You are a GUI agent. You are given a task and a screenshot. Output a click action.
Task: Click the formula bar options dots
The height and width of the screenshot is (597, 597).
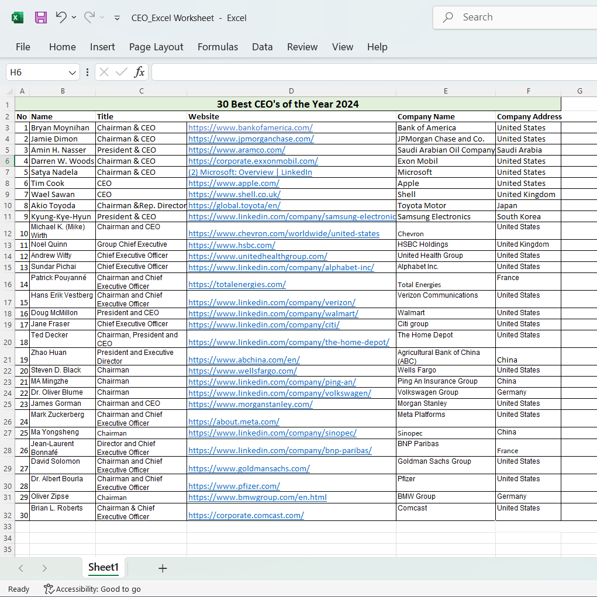tap(88, 73)
